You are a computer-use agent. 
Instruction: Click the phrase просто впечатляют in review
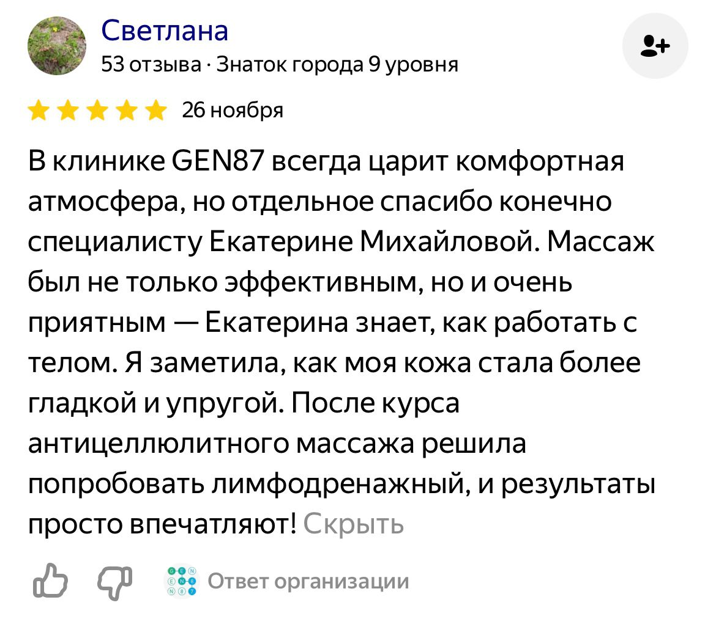[x=162, y=524]
